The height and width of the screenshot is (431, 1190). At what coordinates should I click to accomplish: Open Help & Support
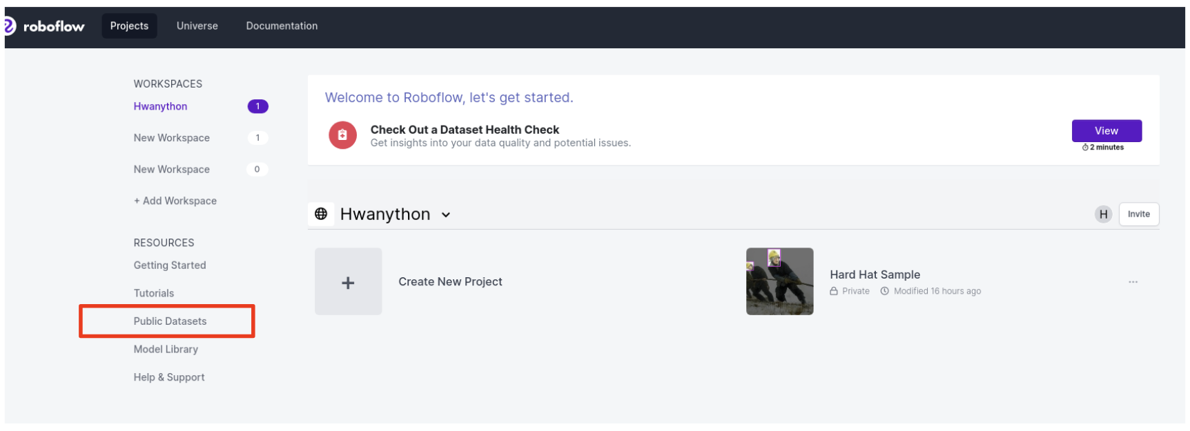pos(169,377)
